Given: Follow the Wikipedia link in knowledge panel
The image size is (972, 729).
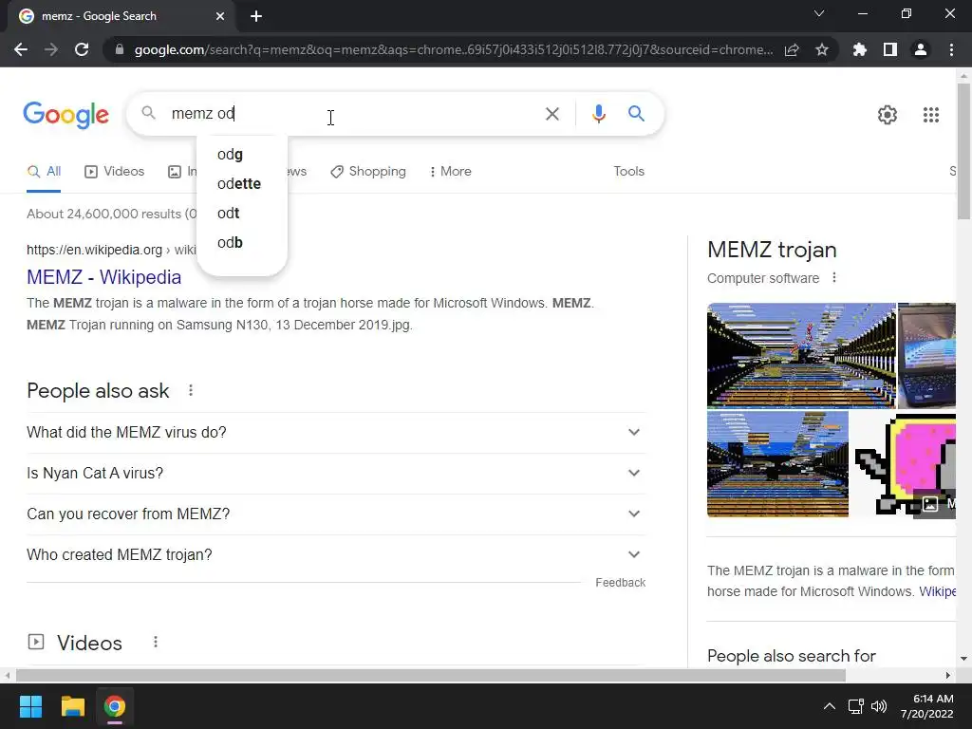Looking at the screenshot, I should 937,591.
